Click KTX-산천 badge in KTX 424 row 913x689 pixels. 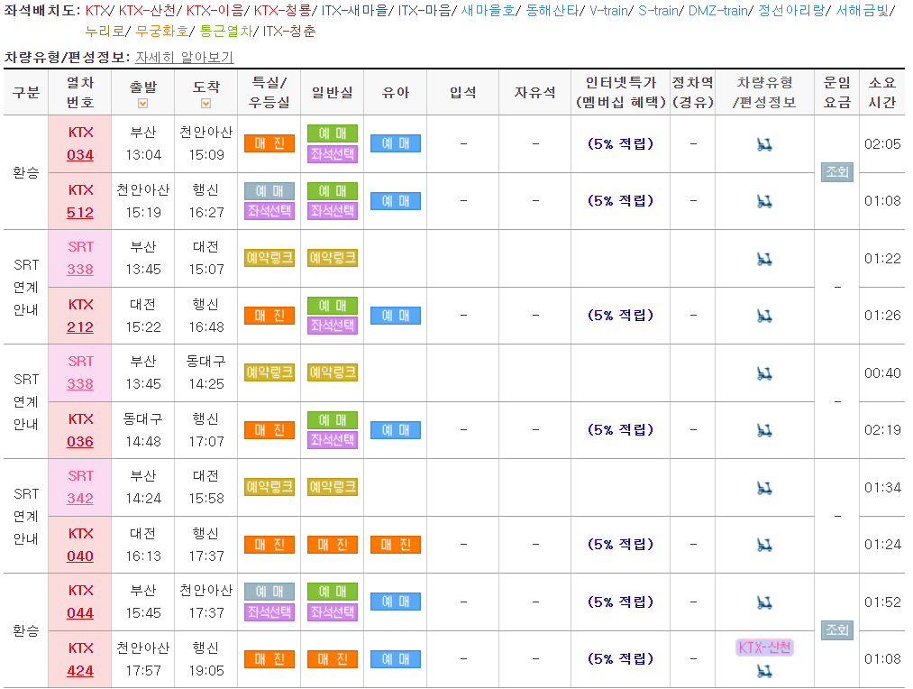pos(764,648)
